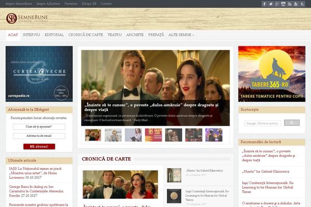Click the Curtea Veche cartepedia.ro banner

click(x=39, y=74)
